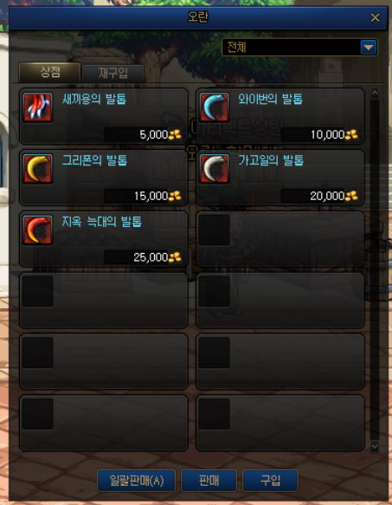Viewport: 392px width, 505px height.
Task: Pick the yellow 그리폰의 발톱 claw icon
Action: tap(38, 169)
